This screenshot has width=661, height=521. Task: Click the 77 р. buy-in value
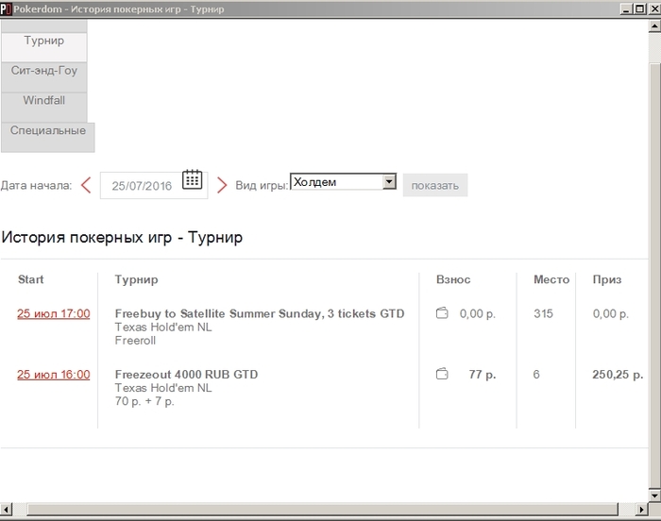pos(483,375)
